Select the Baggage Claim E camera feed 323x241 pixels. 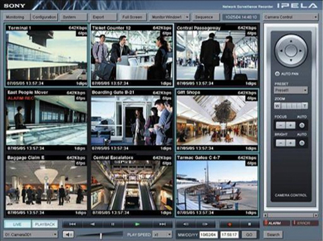[47, 185]
